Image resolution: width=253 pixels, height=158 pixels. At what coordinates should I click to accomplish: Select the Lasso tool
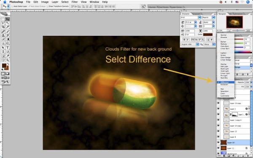coord(3,23)
